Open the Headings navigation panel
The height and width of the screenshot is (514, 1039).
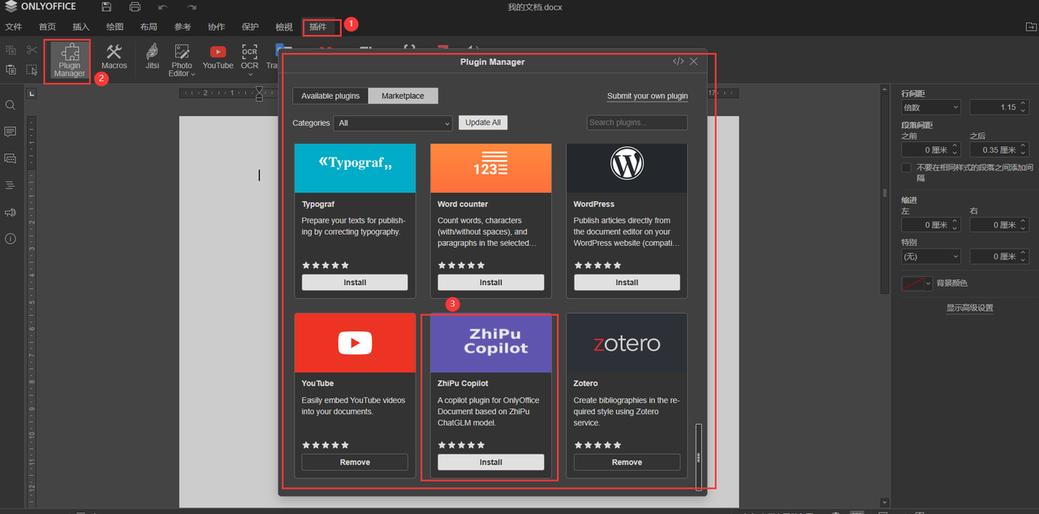pos(11,185)
